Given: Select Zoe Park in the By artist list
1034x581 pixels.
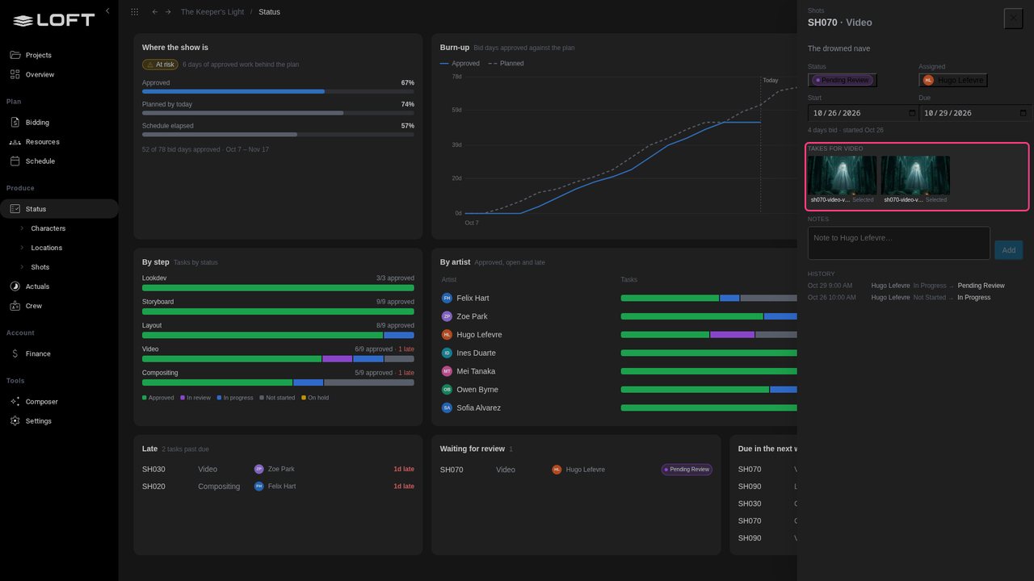Looking at the screenshot, I should click(x=472, y=316).
